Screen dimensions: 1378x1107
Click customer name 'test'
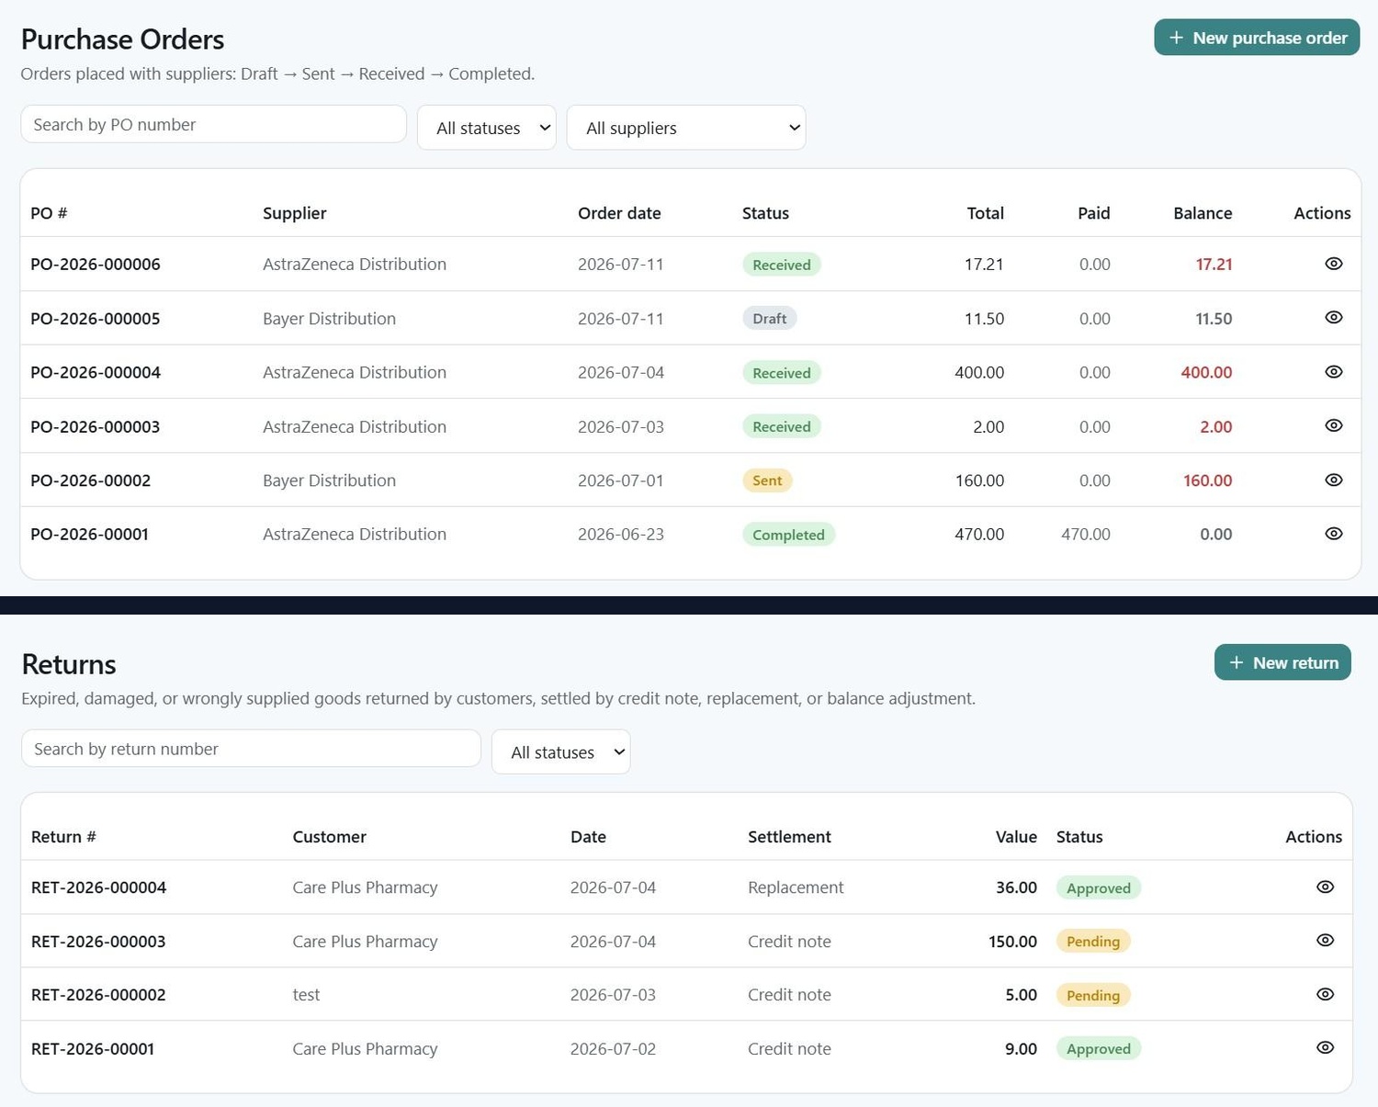pyautogui.click(x=306, y=994)
